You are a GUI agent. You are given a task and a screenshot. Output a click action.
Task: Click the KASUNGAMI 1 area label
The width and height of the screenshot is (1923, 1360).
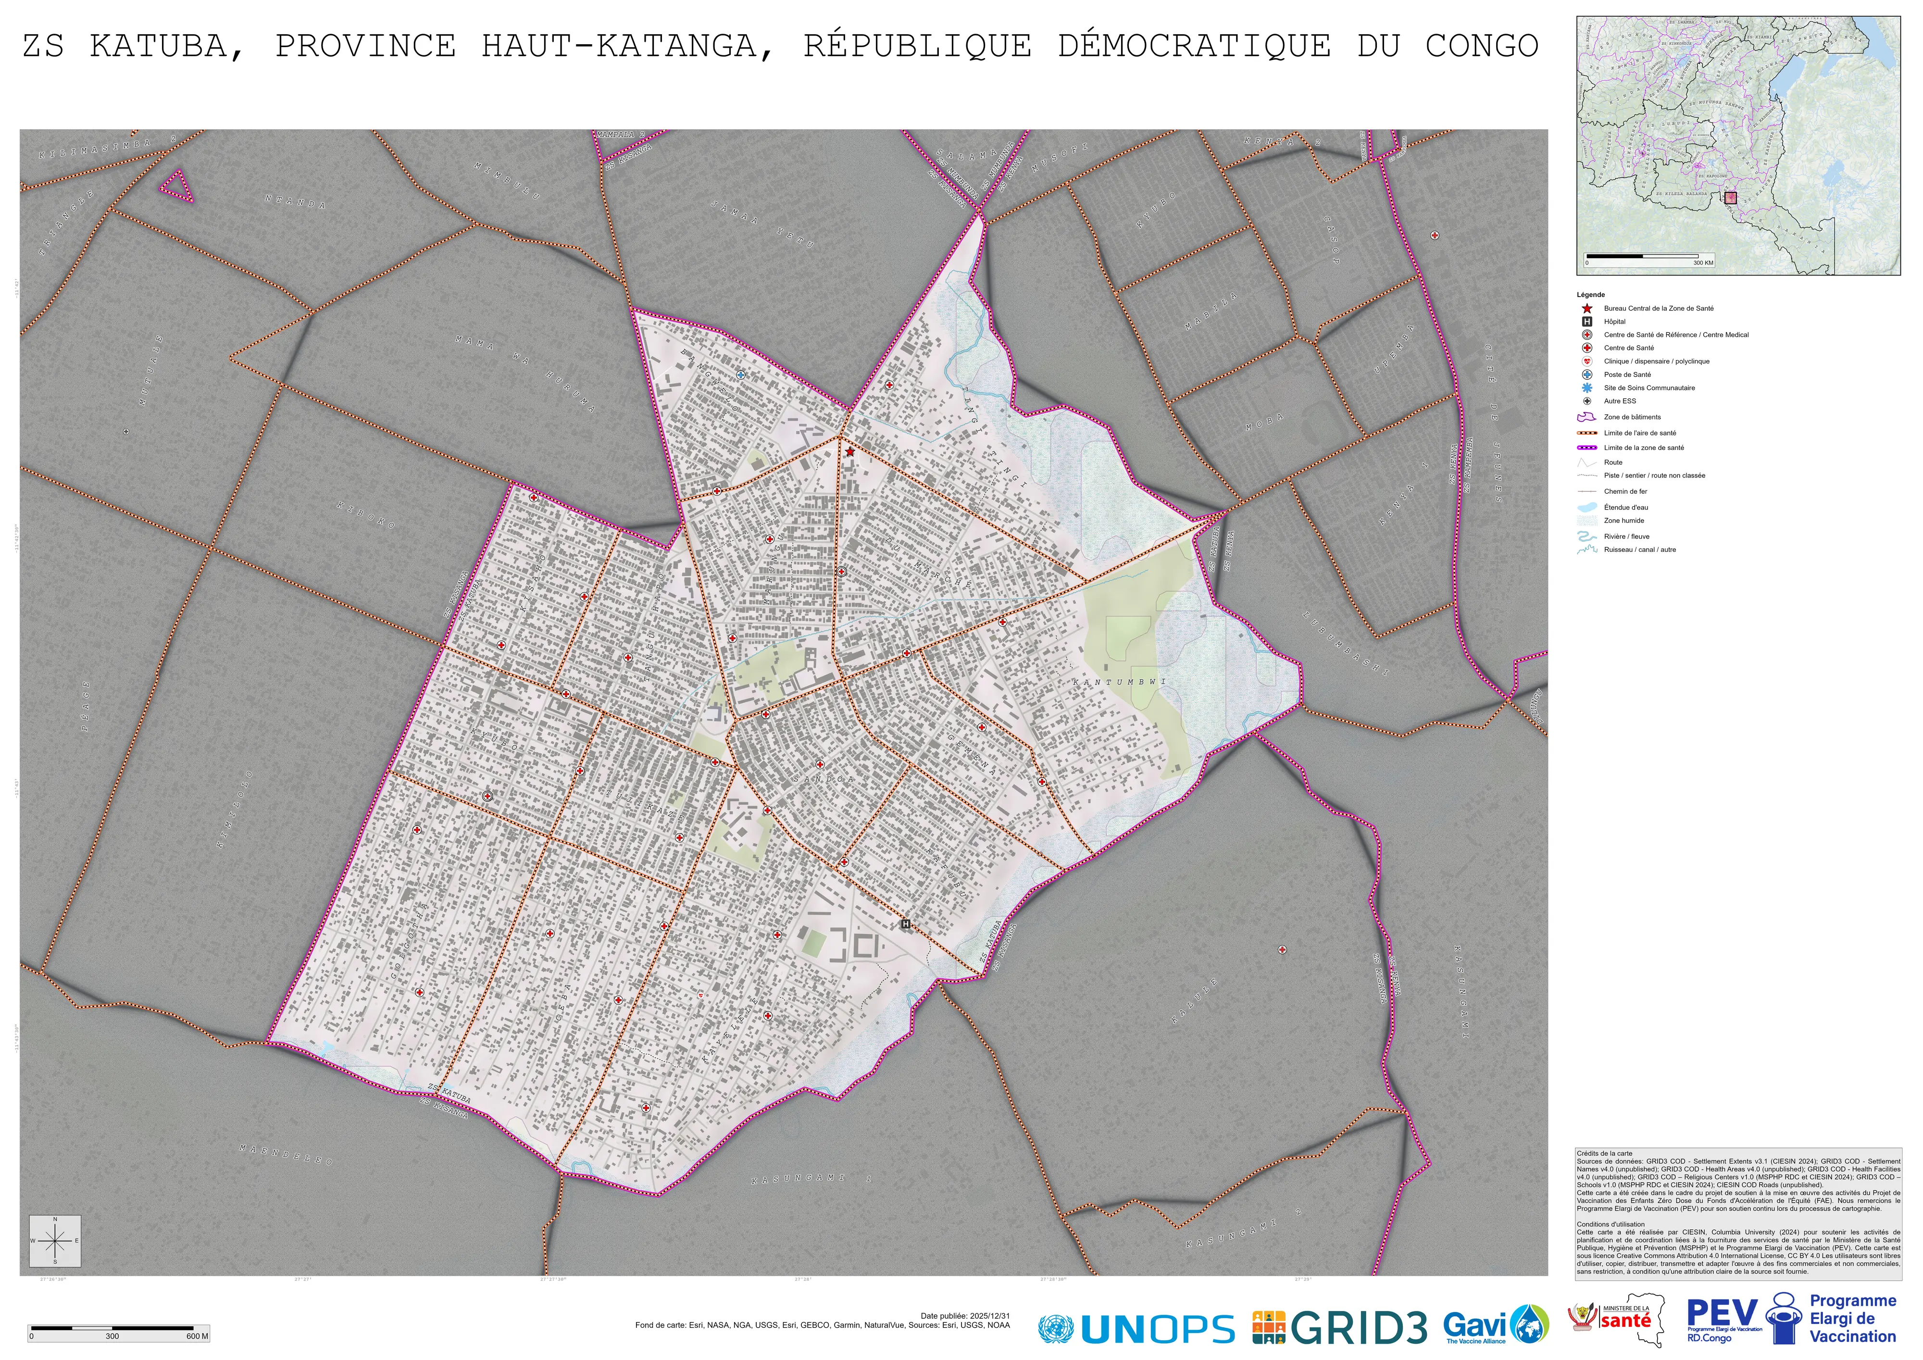pyautogui.click(x=812, y=1178)
